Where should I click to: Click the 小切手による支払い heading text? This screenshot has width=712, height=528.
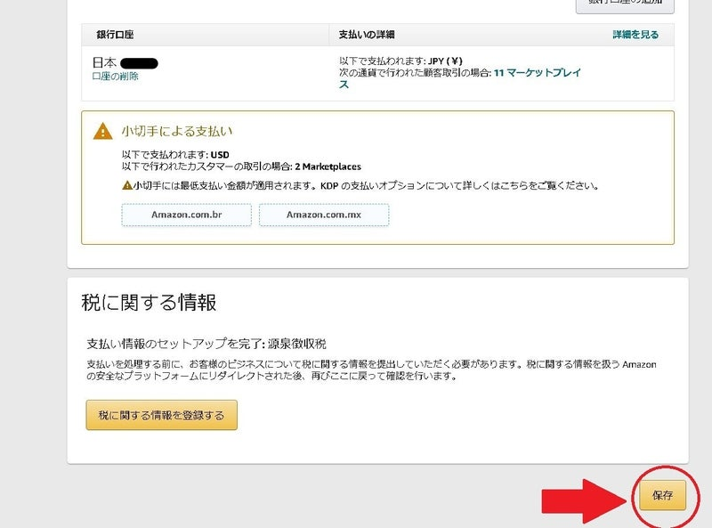[x=177, y=132]
